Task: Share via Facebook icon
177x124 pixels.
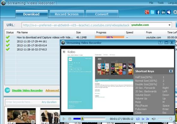Action: tap(158, 12)
